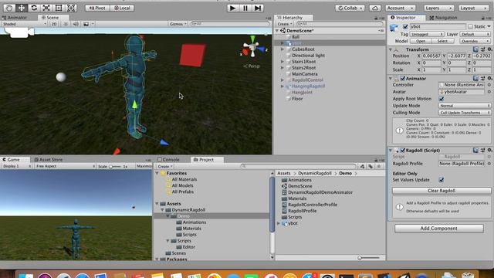Click the Clear Ragdoll button
The image size is (494, 278).
[442, 191]
